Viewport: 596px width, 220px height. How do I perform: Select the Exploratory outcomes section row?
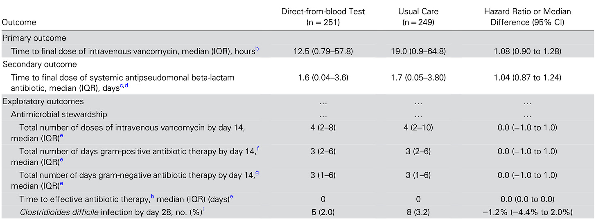click(298, 101)
